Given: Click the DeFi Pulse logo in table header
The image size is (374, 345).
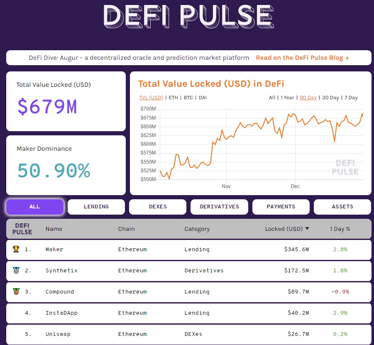Looking at the screenshot, I should coord(22,229).
